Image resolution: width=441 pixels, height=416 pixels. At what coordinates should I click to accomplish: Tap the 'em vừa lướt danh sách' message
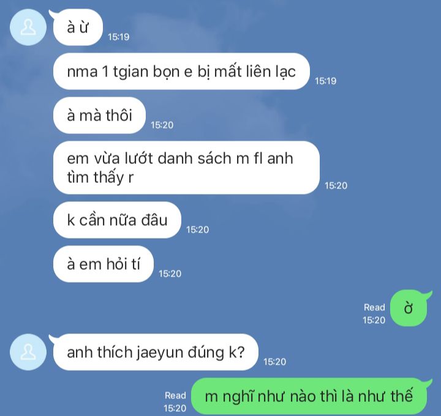click(186, 168)
